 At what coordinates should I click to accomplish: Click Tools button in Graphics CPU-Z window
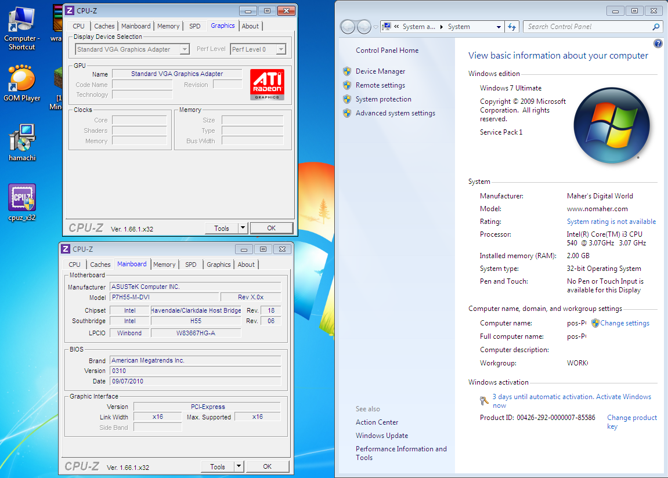222,228
